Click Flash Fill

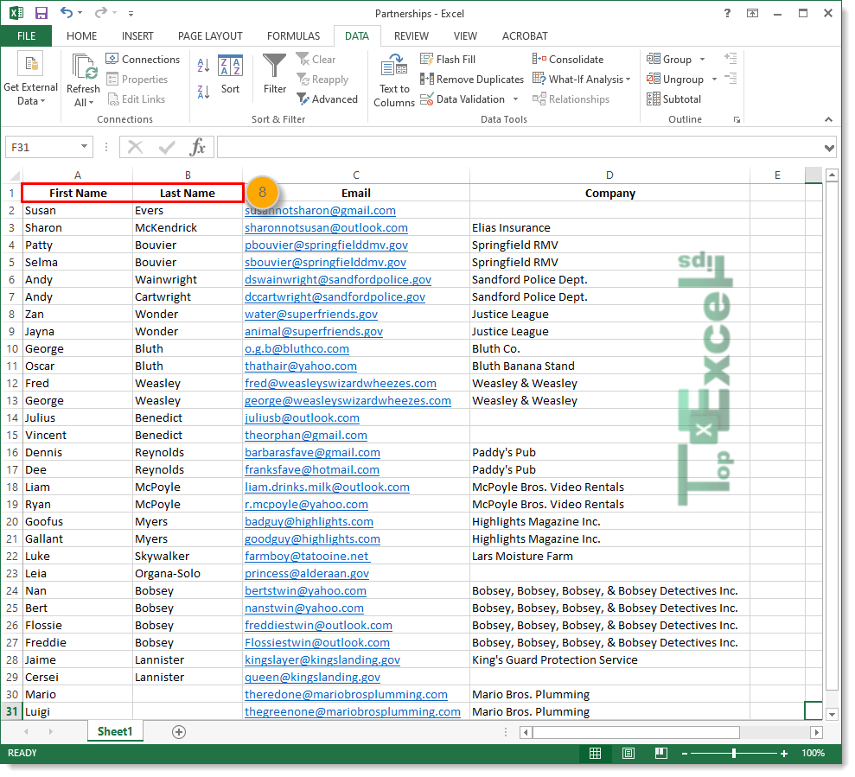coord(448,60)
